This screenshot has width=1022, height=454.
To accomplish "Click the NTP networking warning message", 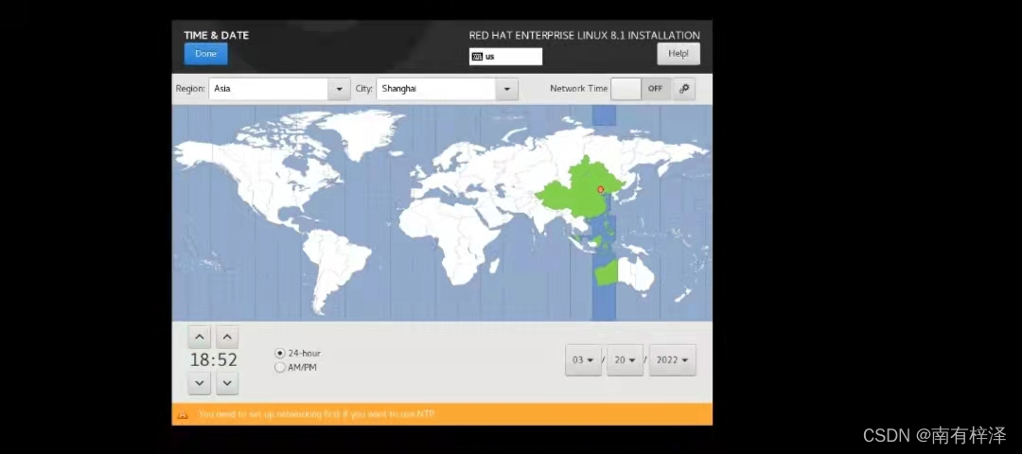I will pyautogui.click(x=317, y=414).
